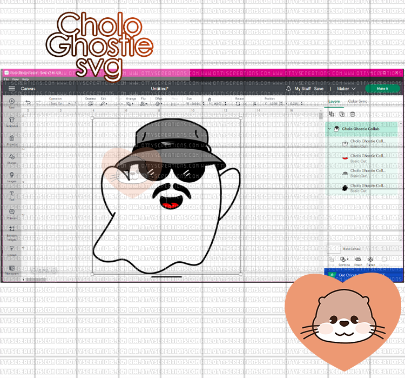Image resolution: width=405 pixels, height=378 pixels.
Task: Open notifications bell icon
Action: click(289, 88)
